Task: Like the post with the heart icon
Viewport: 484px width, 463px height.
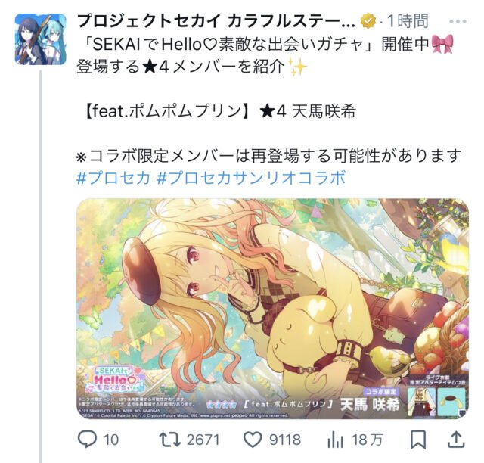Action: tap(253, 440)
